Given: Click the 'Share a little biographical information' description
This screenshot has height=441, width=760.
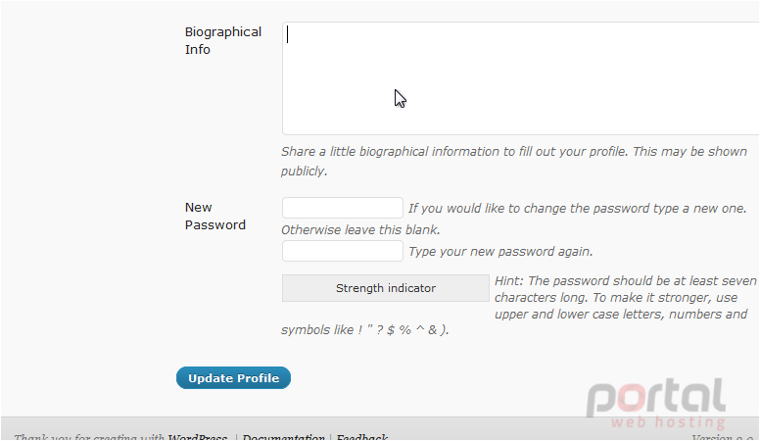Looking at the screenshot, I should (x=514, y=161).
